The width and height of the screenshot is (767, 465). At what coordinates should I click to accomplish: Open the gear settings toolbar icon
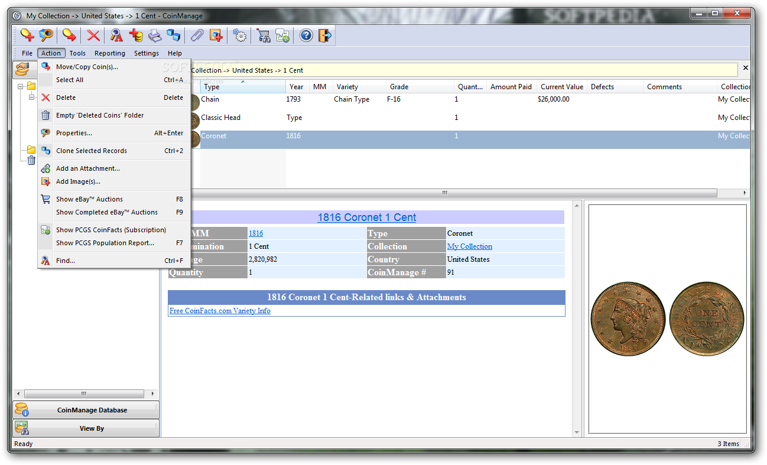point(239,35)
